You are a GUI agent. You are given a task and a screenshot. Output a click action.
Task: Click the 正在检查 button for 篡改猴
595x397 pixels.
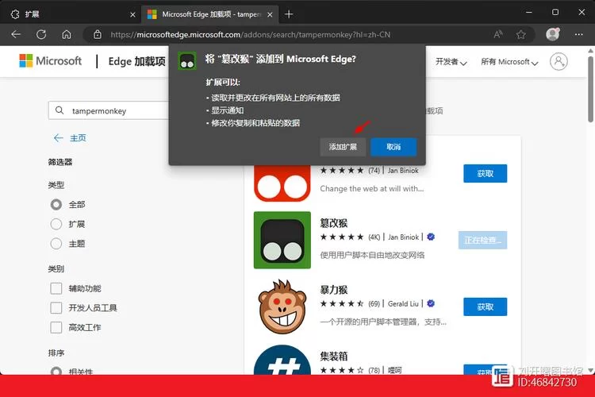482,240
